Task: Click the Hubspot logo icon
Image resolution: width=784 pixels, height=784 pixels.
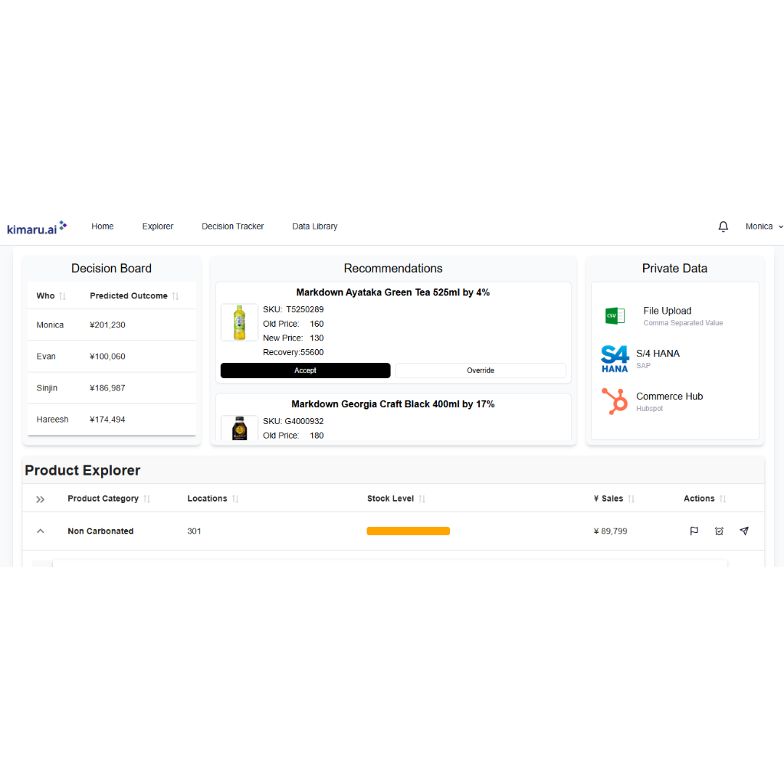Action: click(x=615, y=401)
